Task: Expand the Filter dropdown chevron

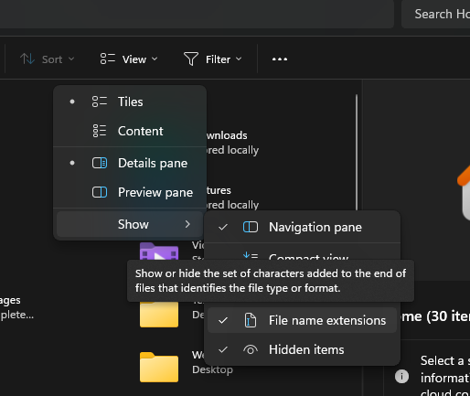Action: [x=239, y=59]
